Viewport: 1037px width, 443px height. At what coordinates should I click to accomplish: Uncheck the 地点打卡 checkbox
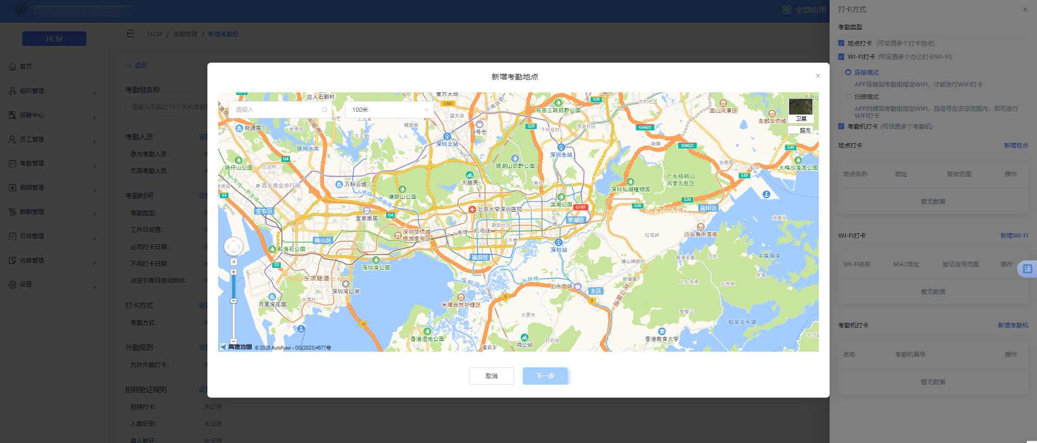pyautogui.click(x=841, y=43)
